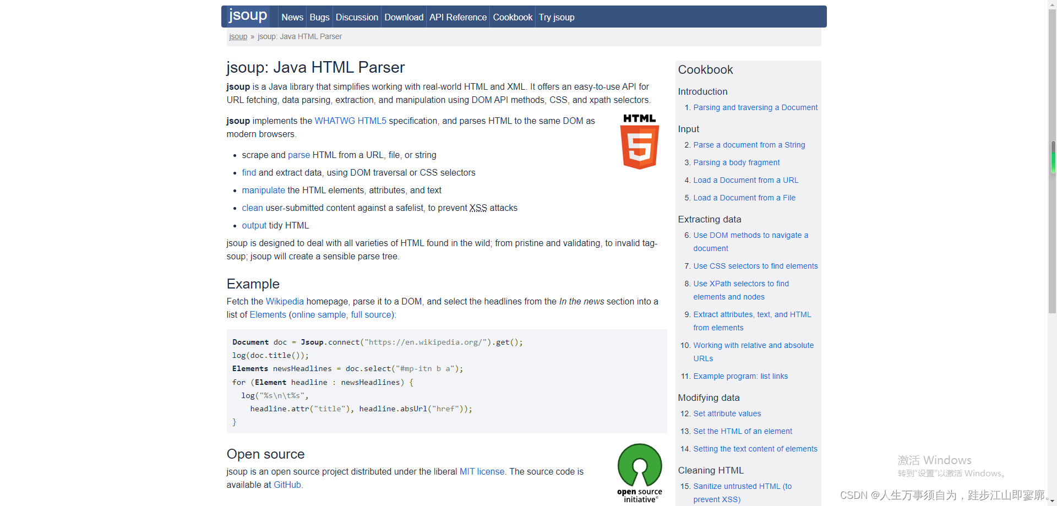Open Setting the text content of elements

pos(755,449)
